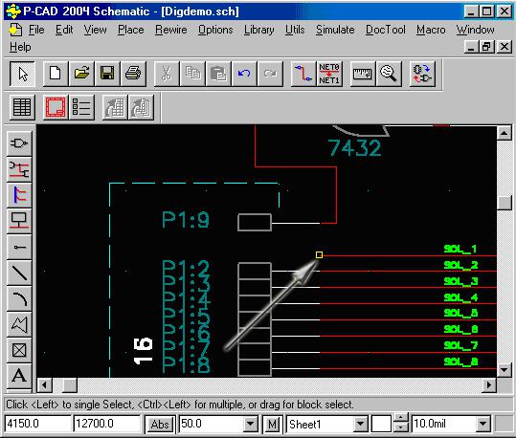The height and width of the screenshot is (438, 516).
Task: Open the View menu
Action: (x=95, y=30)
